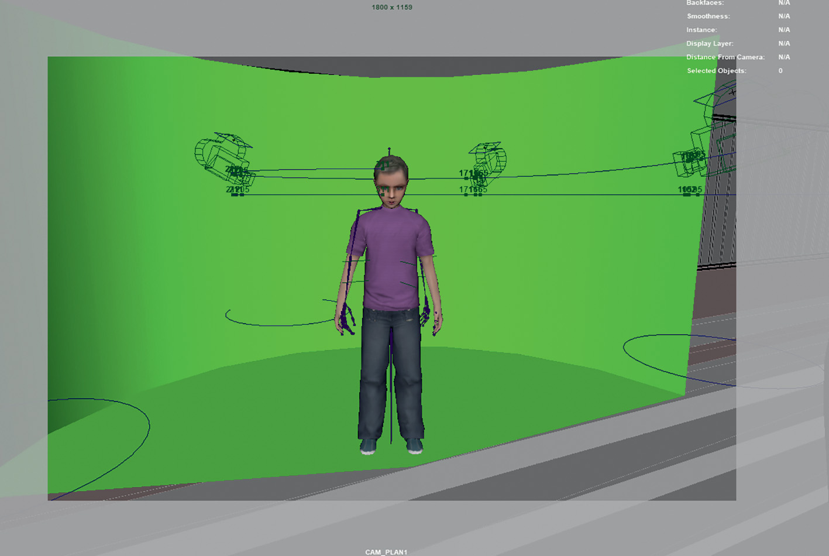Select the right camera near screen edge
The width and height of the screenshot is (829, 556).
[x=692, y=157]
